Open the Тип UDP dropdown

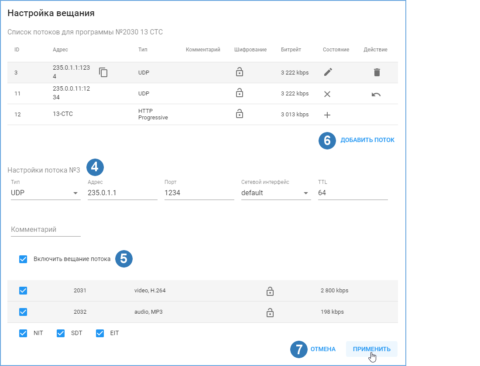(46, 193)
